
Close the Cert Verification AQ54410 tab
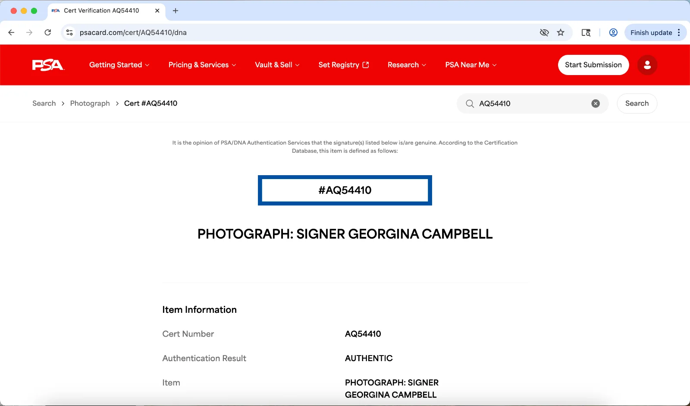pyautogui.click(x=157, y=11)
